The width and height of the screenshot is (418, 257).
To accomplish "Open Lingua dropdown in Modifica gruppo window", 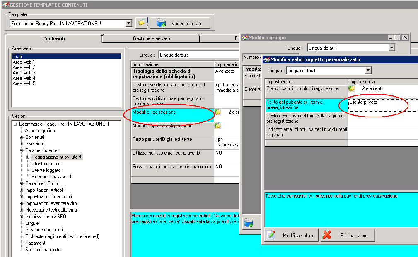I will point(391,48).
